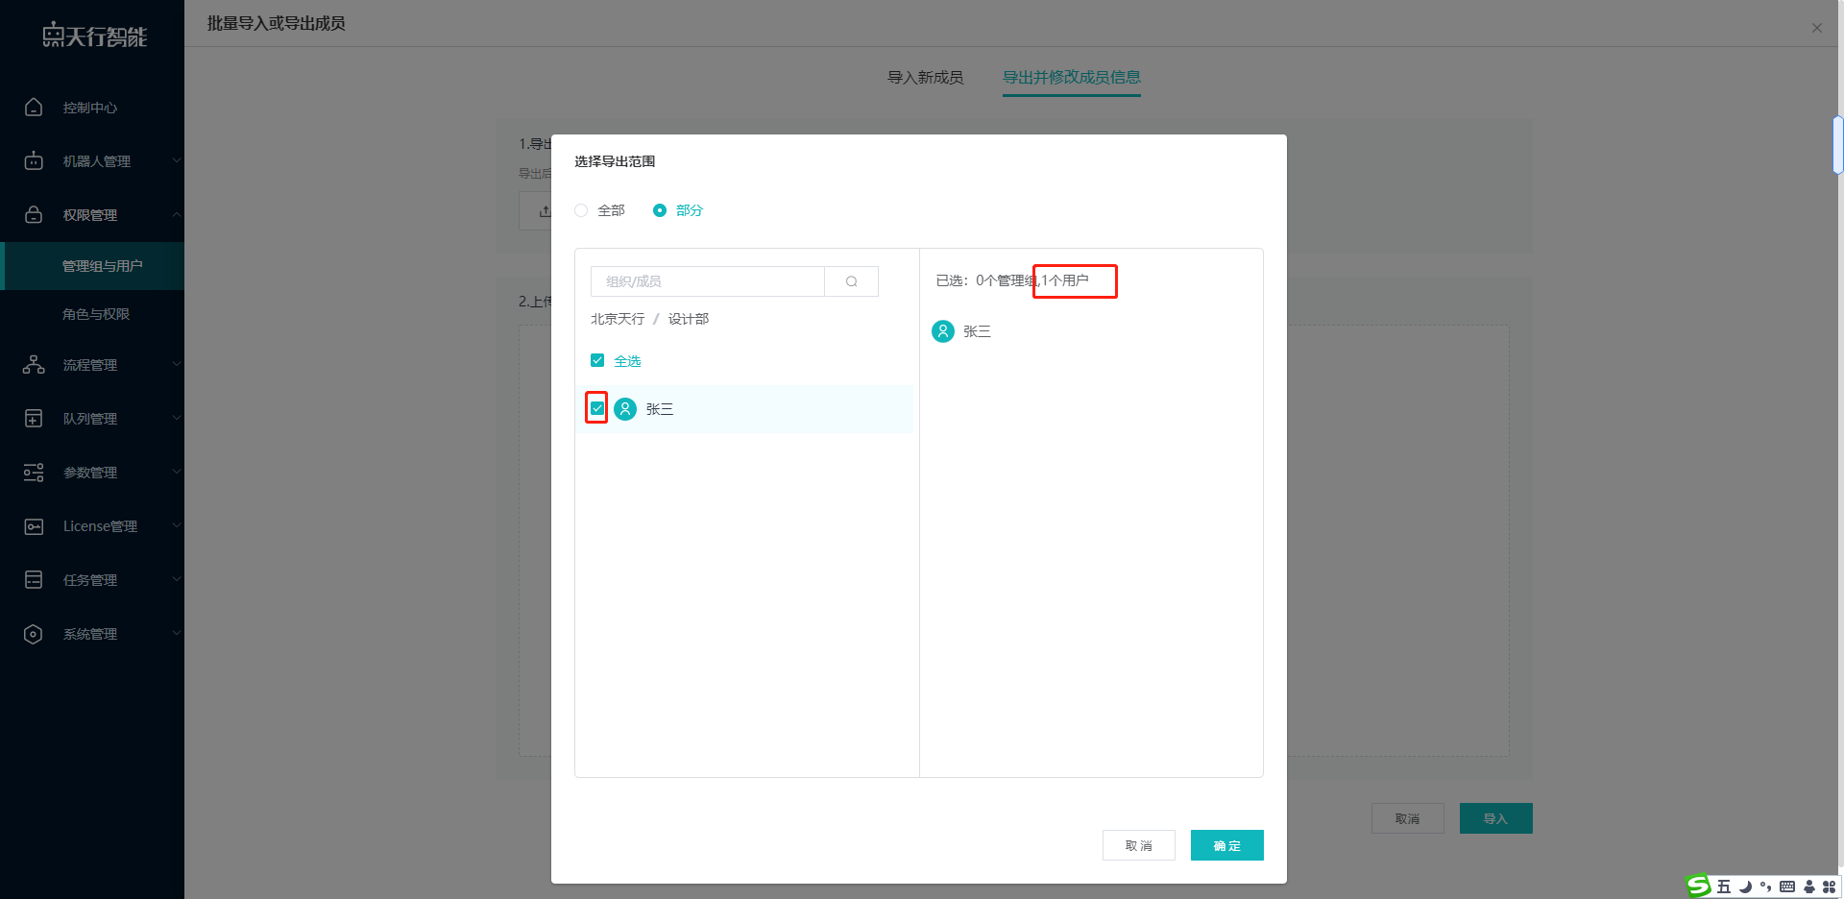Click the 设计部 breadcrumb
Viewport: 1844px width, 899px height.
coord(689,319)
